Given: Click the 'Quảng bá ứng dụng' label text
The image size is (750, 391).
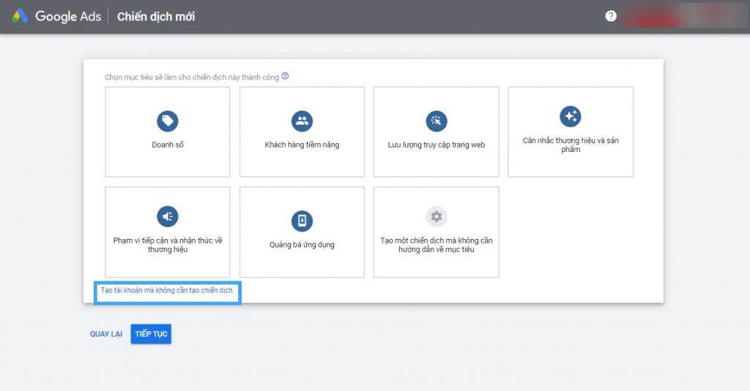Looking at the screenshot, I should click(x=302, y=245).
